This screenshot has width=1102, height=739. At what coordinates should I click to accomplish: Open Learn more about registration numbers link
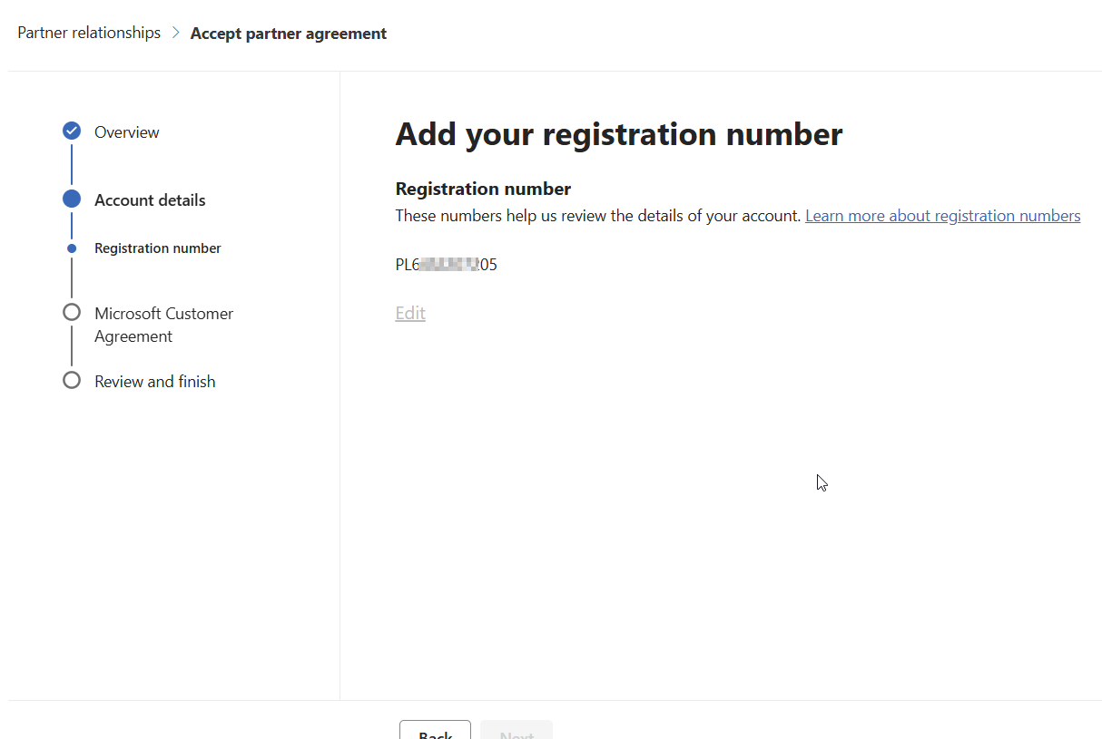coord(942,216)
